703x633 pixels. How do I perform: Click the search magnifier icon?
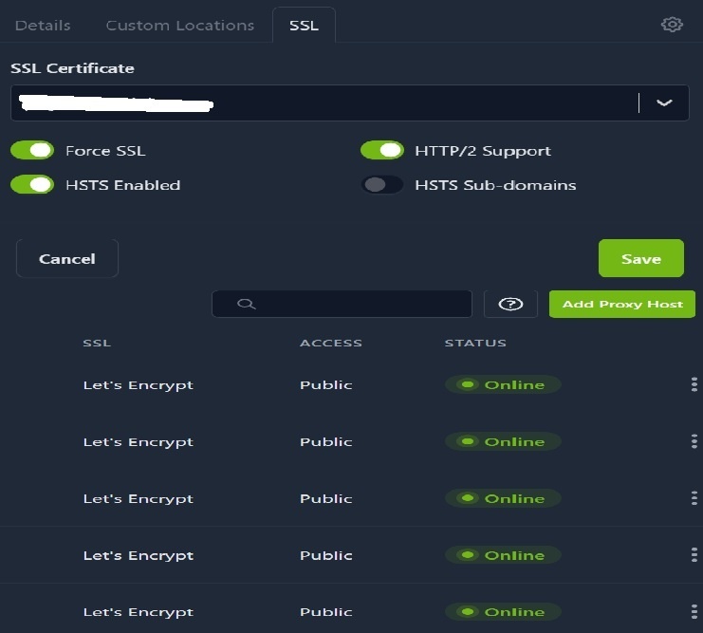pos(246,304)
